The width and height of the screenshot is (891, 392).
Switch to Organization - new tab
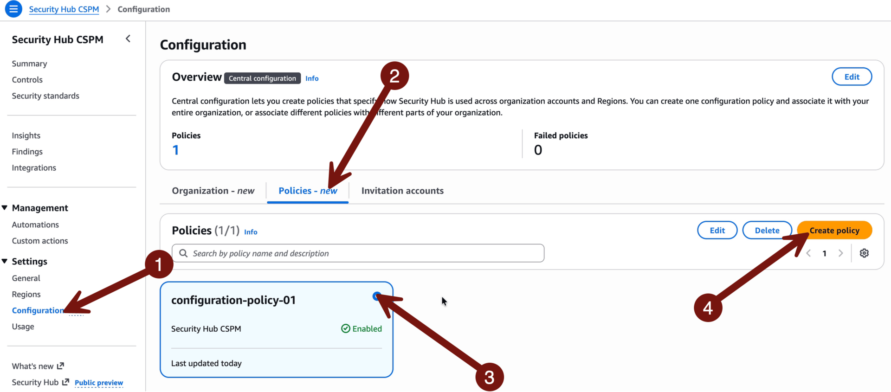pos(213,191)
